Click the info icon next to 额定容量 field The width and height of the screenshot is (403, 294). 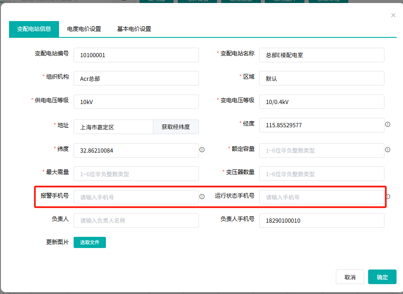pyautogui.click(x=387, y=150)
